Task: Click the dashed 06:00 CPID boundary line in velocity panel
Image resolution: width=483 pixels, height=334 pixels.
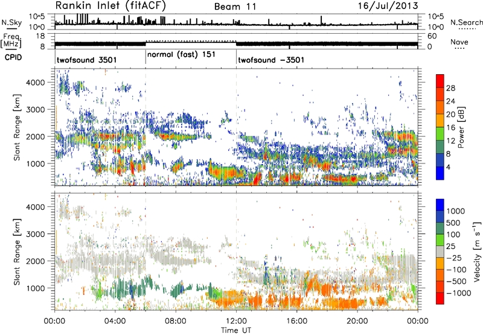Action: click(x=146, y=251)
